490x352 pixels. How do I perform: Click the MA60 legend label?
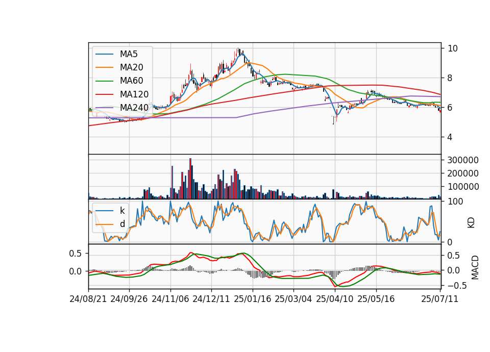coord(131,81)
